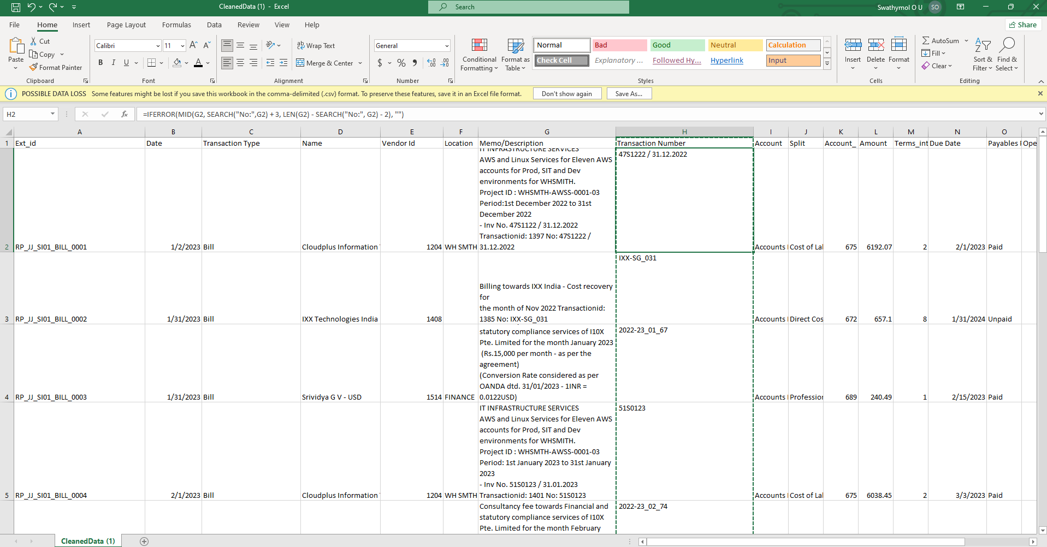This screenshot has height=547, width=1047.
Task: Click the Save icon in title bar
Action: [16, 7]
